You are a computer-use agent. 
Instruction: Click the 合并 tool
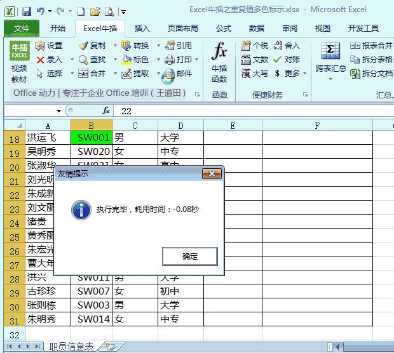[92, 74]
